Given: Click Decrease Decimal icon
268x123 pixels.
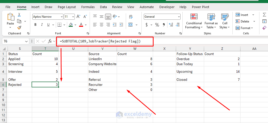Looking at the screenshot, I should pyautogui.click(x=178, y=25).
